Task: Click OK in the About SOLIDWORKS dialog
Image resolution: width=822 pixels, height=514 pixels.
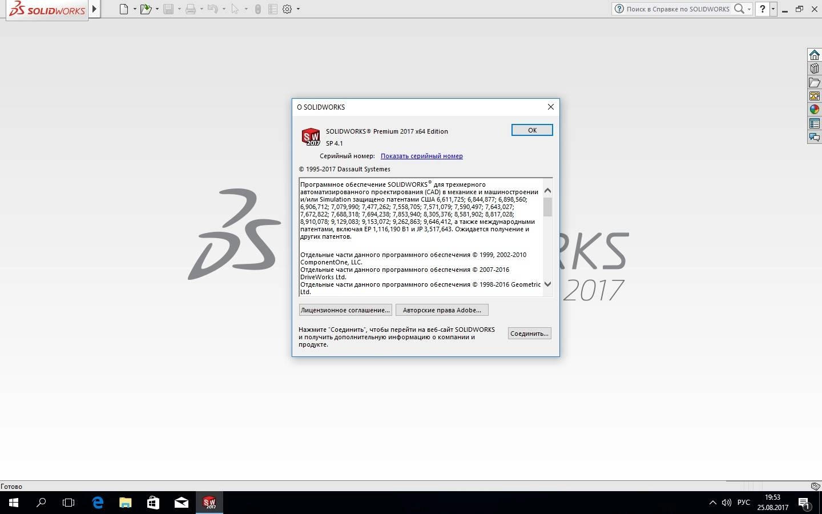Action: click(x=532, y=130)
